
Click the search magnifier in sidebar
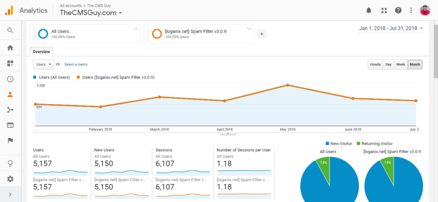pos(10,31)
